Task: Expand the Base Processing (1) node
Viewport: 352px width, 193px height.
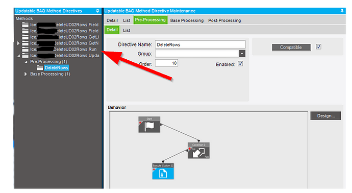Action: (x=26, y=74)
